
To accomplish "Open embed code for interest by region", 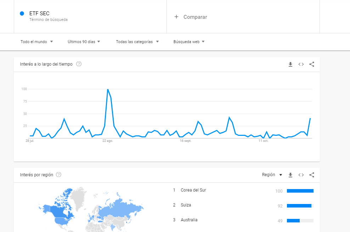I will 301,175.
